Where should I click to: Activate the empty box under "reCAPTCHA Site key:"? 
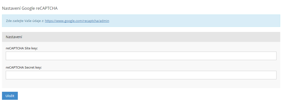(x=141, y=56)
